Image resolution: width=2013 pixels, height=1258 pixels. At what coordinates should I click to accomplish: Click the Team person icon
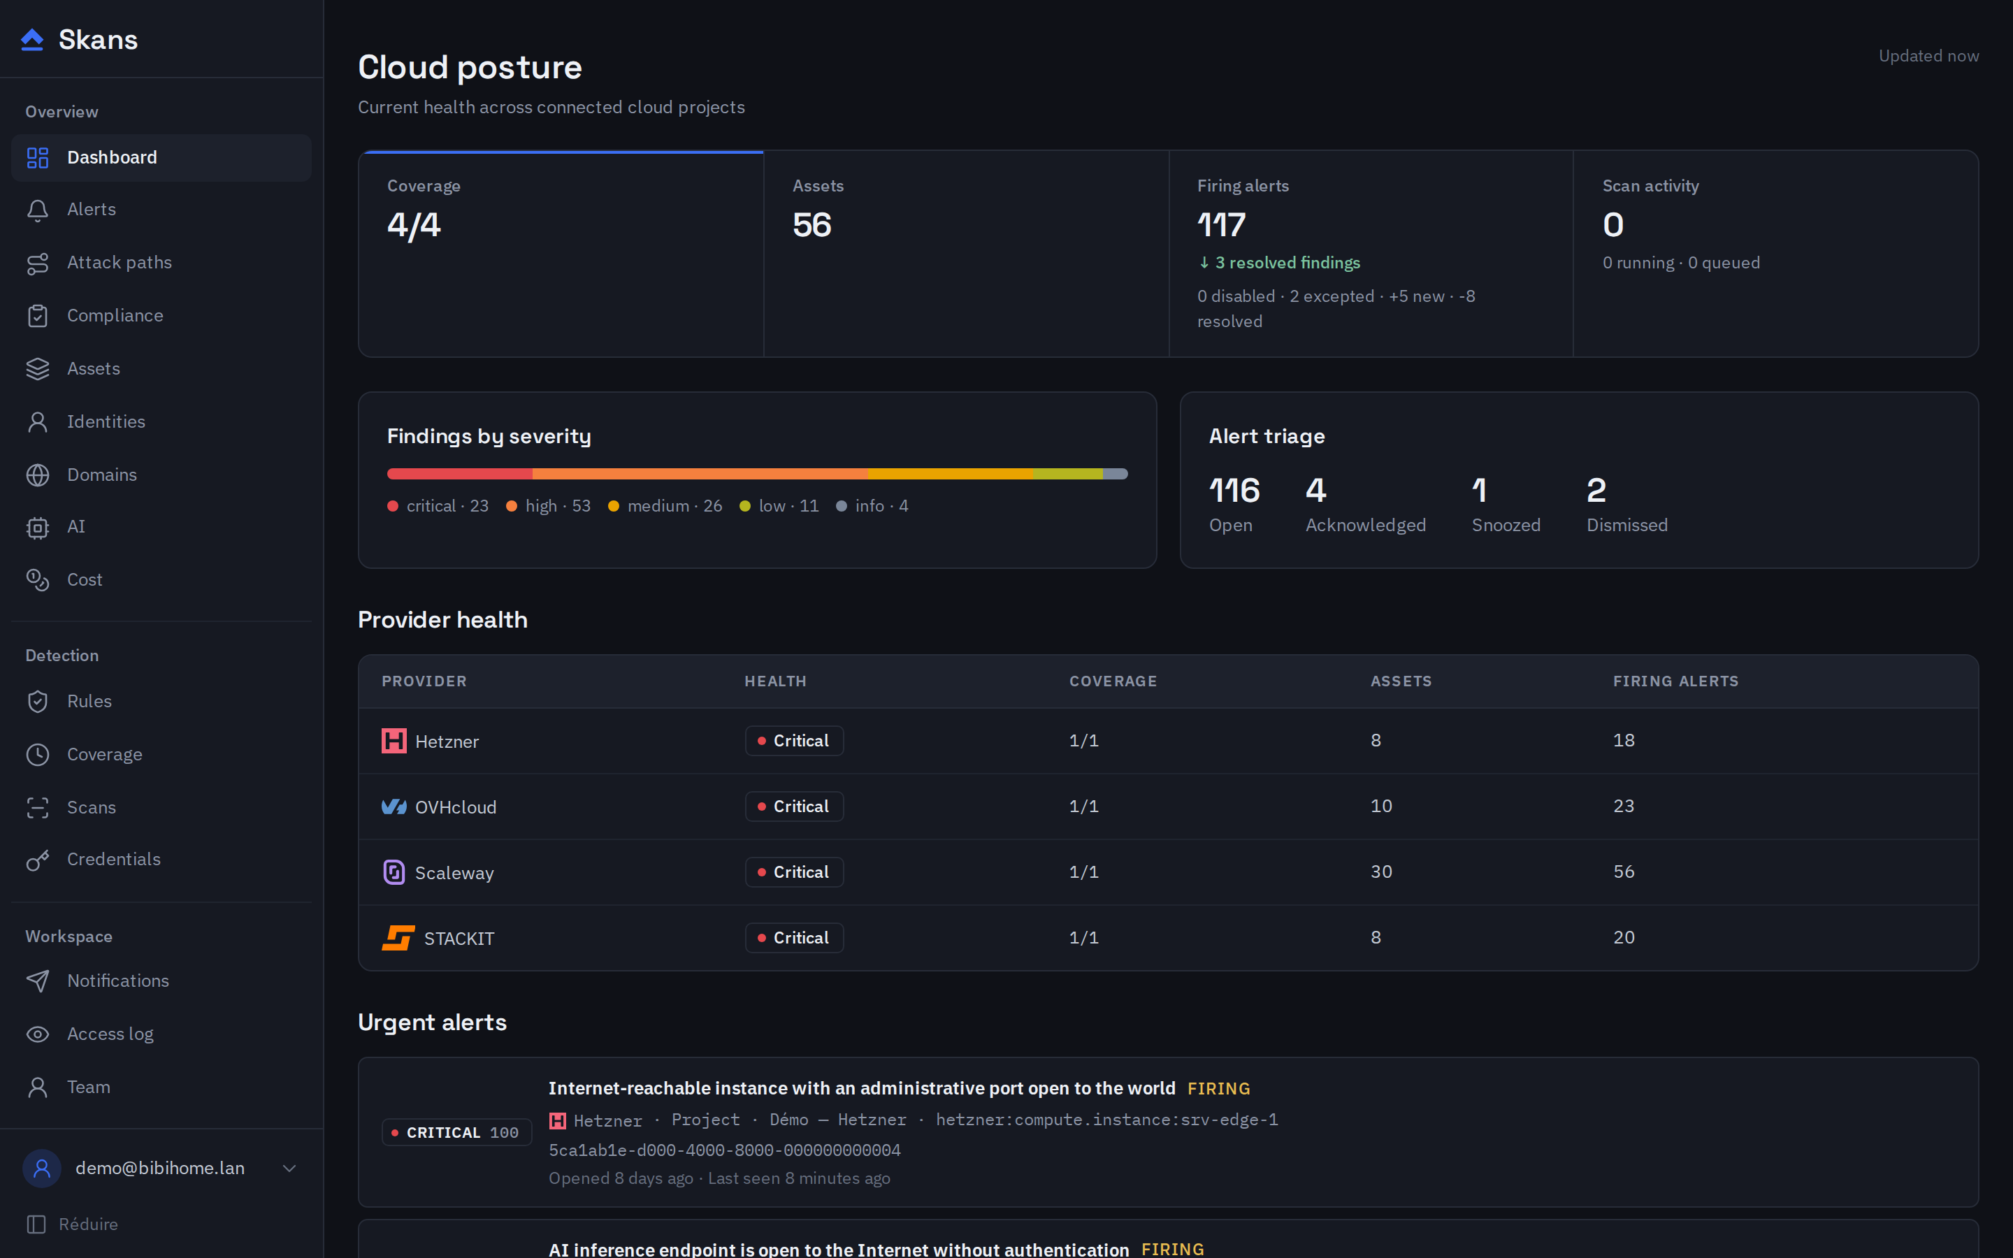click(38, 1087)
